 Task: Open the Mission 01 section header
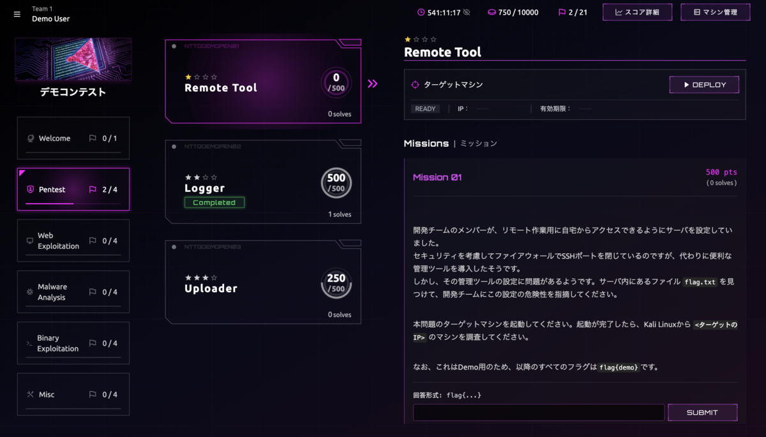[437, 177]
